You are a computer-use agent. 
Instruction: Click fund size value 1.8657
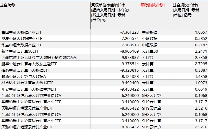point(201,32)
